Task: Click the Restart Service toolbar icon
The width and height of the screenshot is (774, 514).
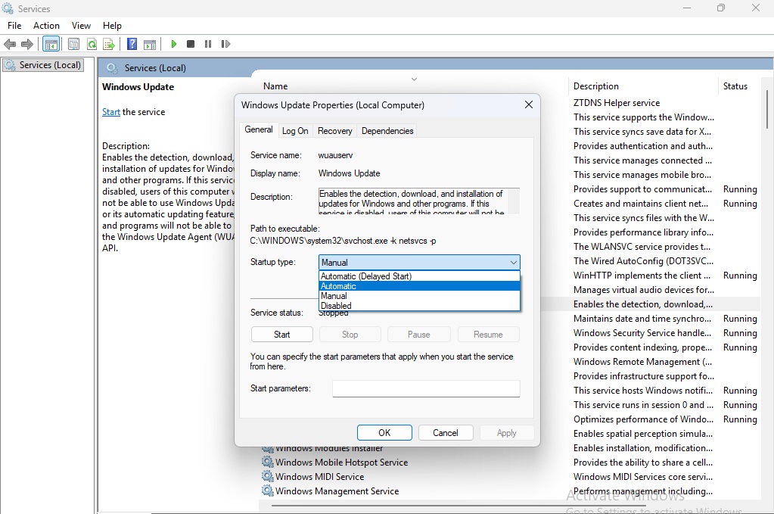Action: [x=225, y=44]
